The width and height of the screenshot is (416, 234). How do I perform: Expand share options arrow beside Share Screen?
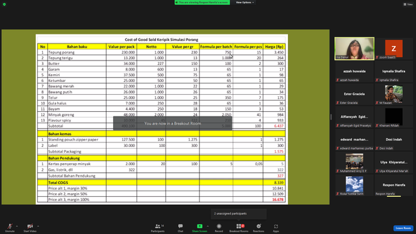(208, 226)
